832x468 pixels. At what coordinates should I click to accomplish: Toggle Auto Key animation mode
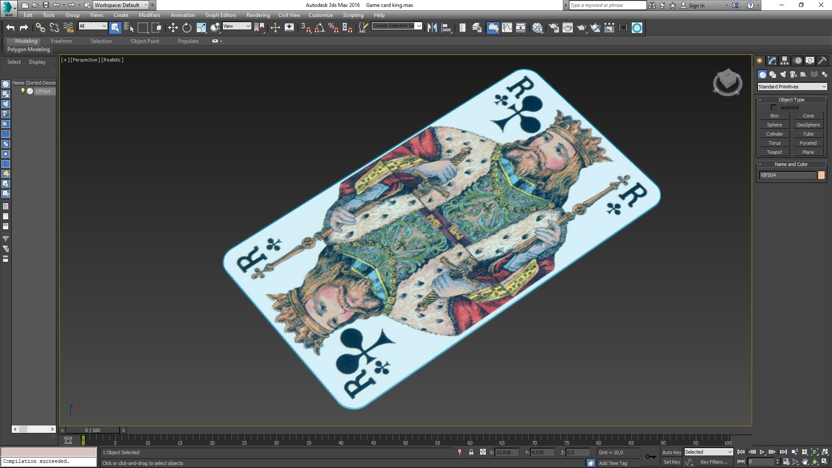(x=672, y=452)
